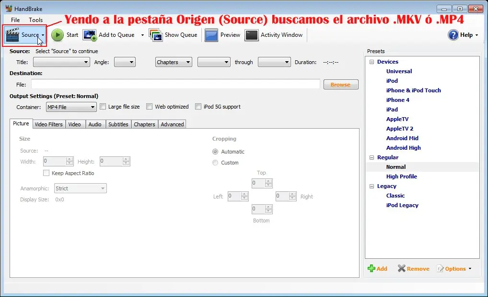This screenshot has width=488, height=297.
Task: Select the iPod preset
Action: (x=392, y=81)
